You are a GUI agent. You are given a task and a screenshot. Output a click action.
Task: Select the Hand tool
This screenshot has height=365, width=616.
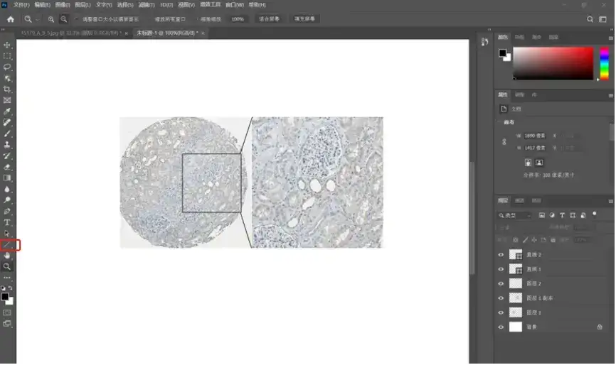click(7, 256)
